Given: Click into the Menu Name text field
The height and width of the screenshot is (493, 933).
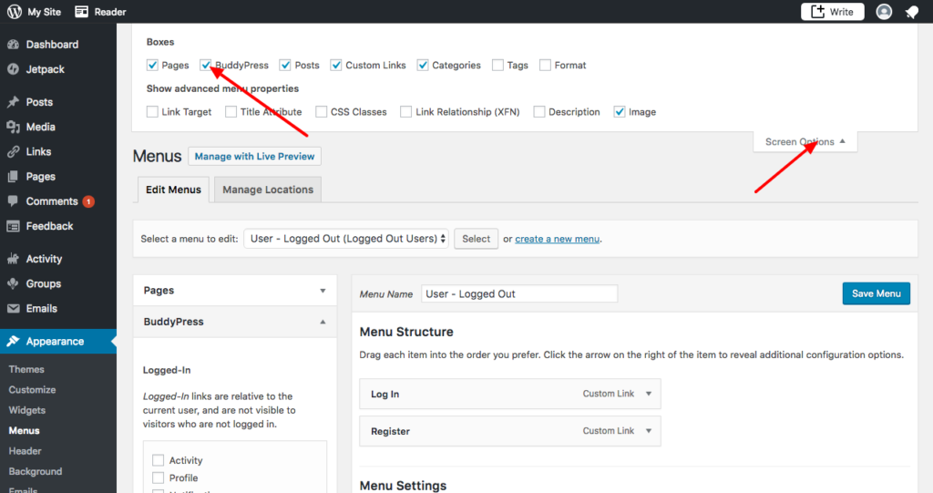Looking at the screenshot, I should [x=519, y=293].
